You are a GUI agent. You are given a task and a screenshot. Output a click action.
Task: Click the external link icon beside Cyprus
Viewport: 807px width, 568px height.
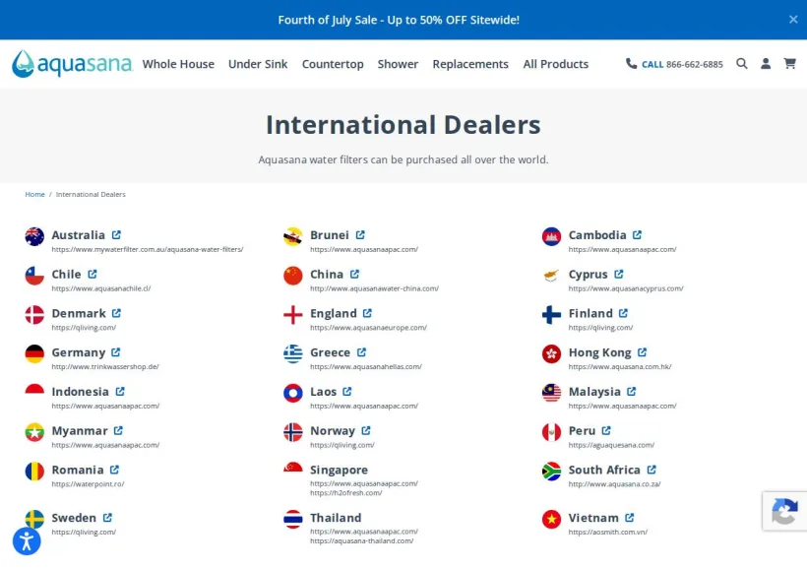point(619,274)
